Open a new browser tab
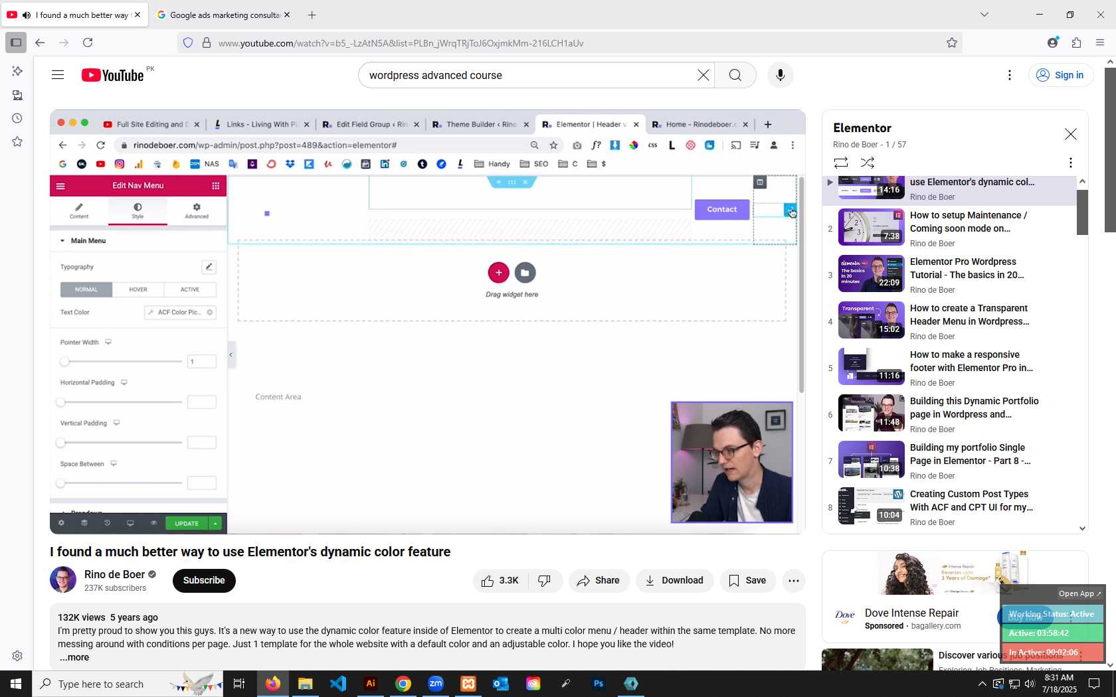1116x697 pixels. [312, 15]
